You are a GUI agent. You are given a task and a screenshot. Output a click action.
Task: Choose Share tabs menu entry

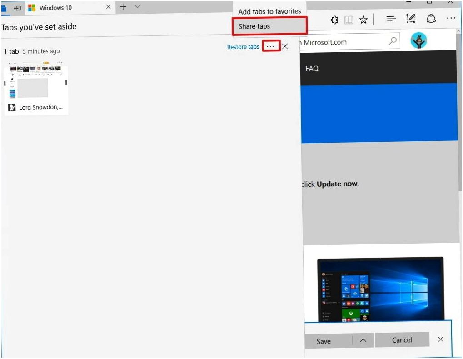pos(269,26)
